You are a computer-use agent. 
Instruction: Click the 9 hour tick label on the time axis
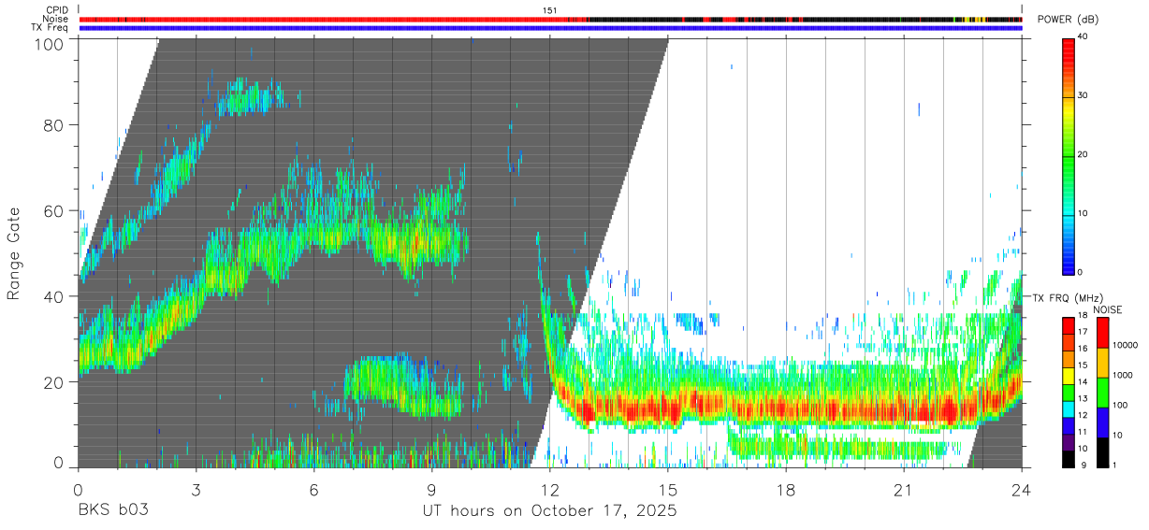coord(431,490)
